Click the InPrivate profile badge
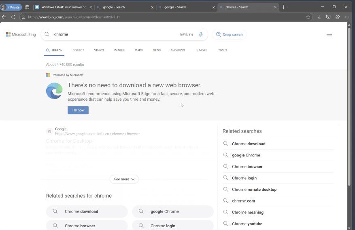Viewport: 355px width, 230px height. (11, 7)
